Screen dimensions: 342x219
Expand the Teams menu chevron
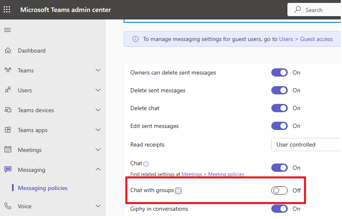(98, 70)
